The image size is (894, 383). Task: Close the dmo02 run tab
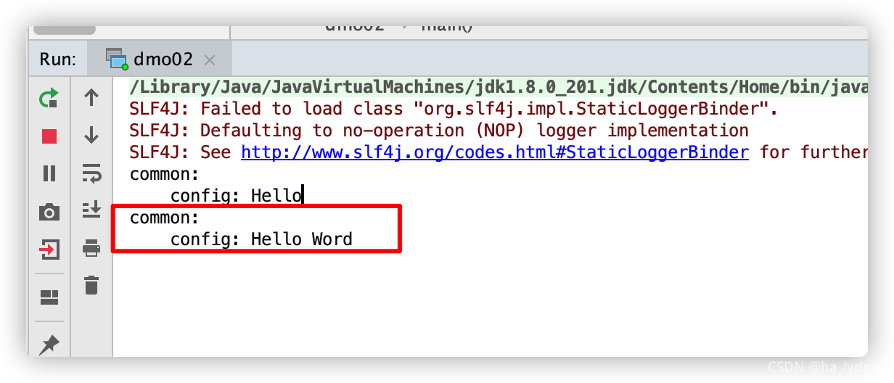click(x=210, y=60)
